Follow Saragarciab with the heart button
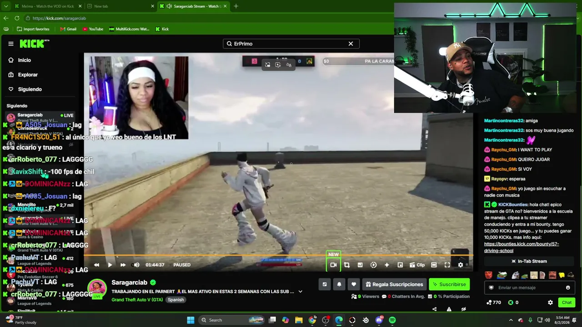This screenshot has width=582, height=327. coord(354,284)
